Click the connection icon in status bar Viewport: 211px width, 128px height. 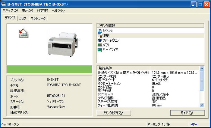point(194,124)
